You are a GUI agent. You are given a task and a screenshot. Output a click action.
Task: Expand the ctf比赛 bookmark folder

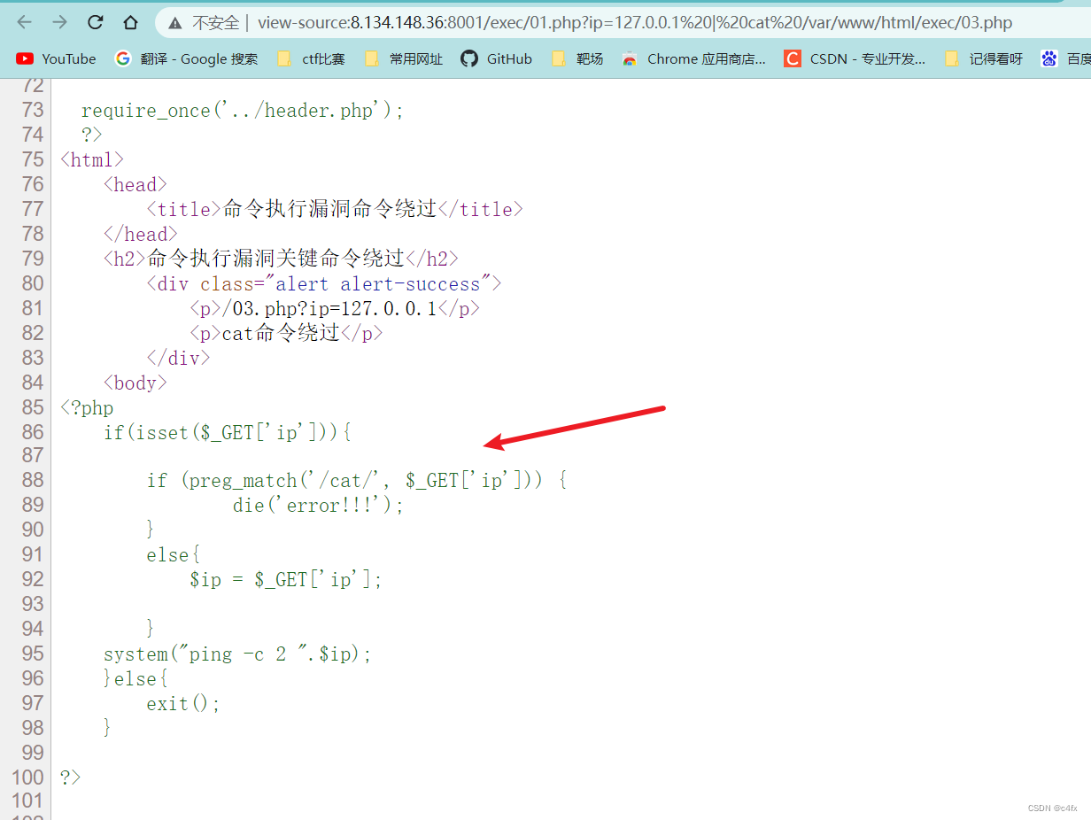[312, 59]
